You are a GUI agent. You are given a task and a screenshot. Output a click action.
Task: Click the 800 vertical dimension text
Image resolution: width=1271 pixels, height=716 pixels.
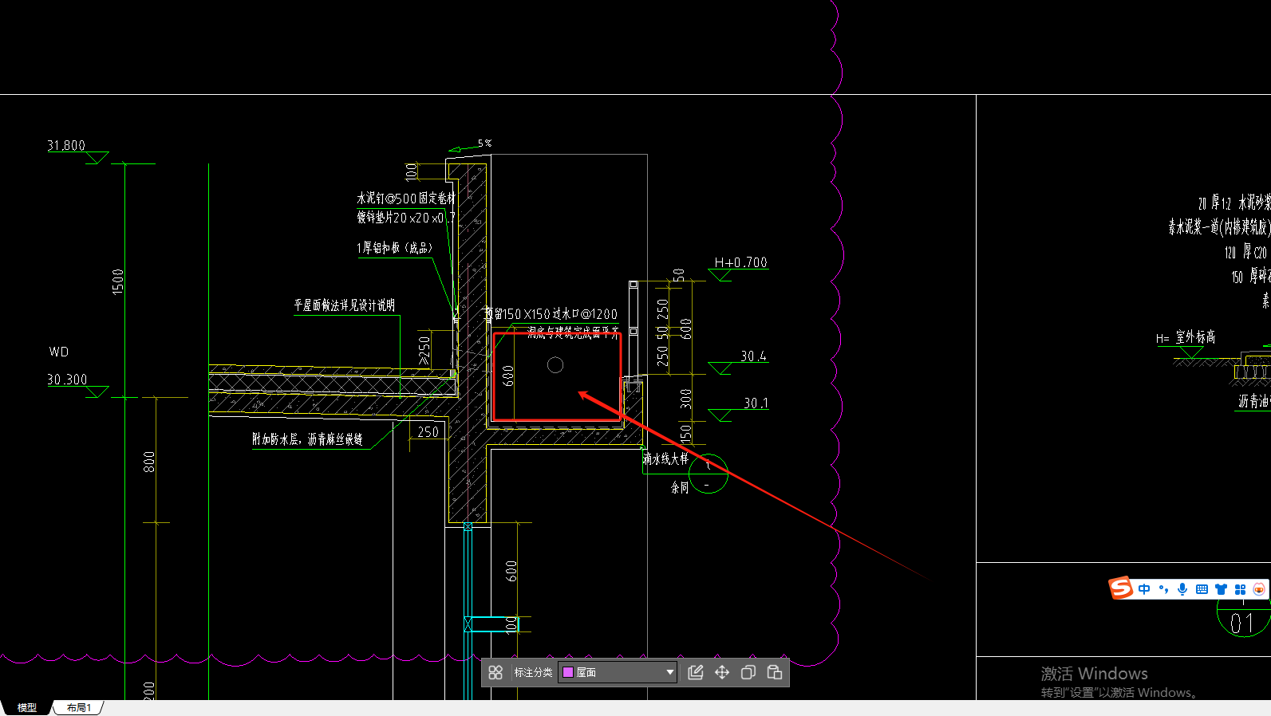(149, 462)
